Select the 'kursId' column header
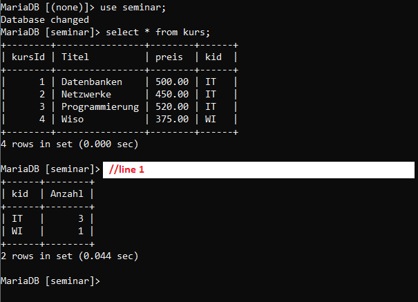 tap(28, 57)
